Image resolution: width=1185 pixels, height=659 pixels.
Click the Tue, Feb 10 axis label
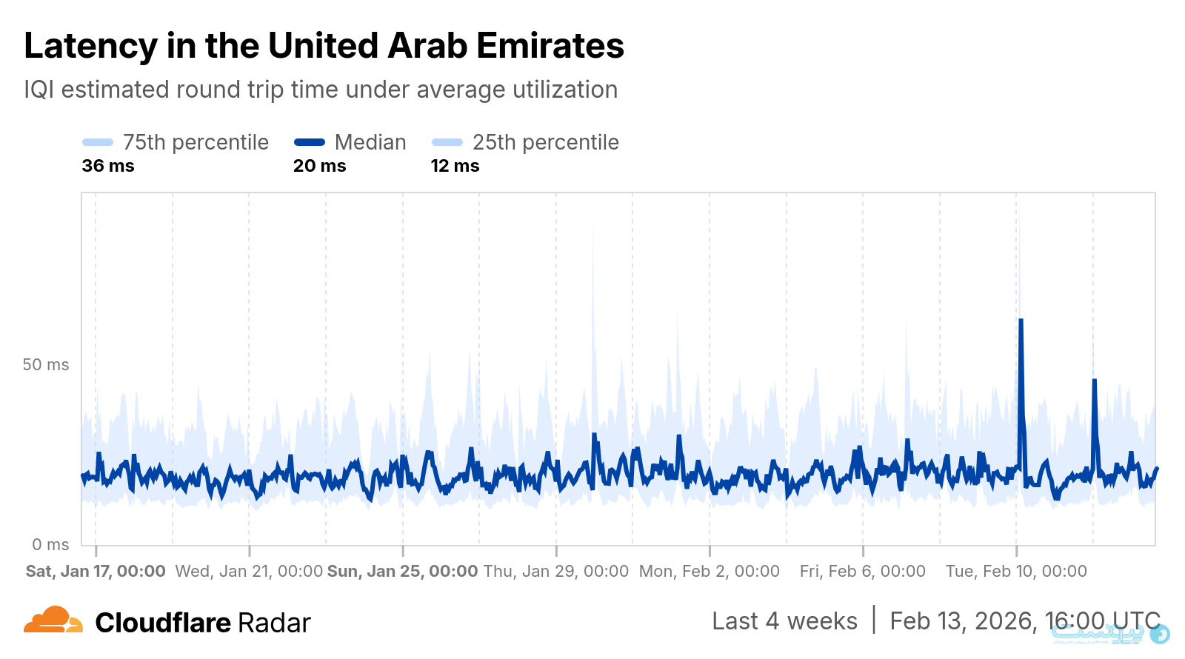click(1016, 571)
